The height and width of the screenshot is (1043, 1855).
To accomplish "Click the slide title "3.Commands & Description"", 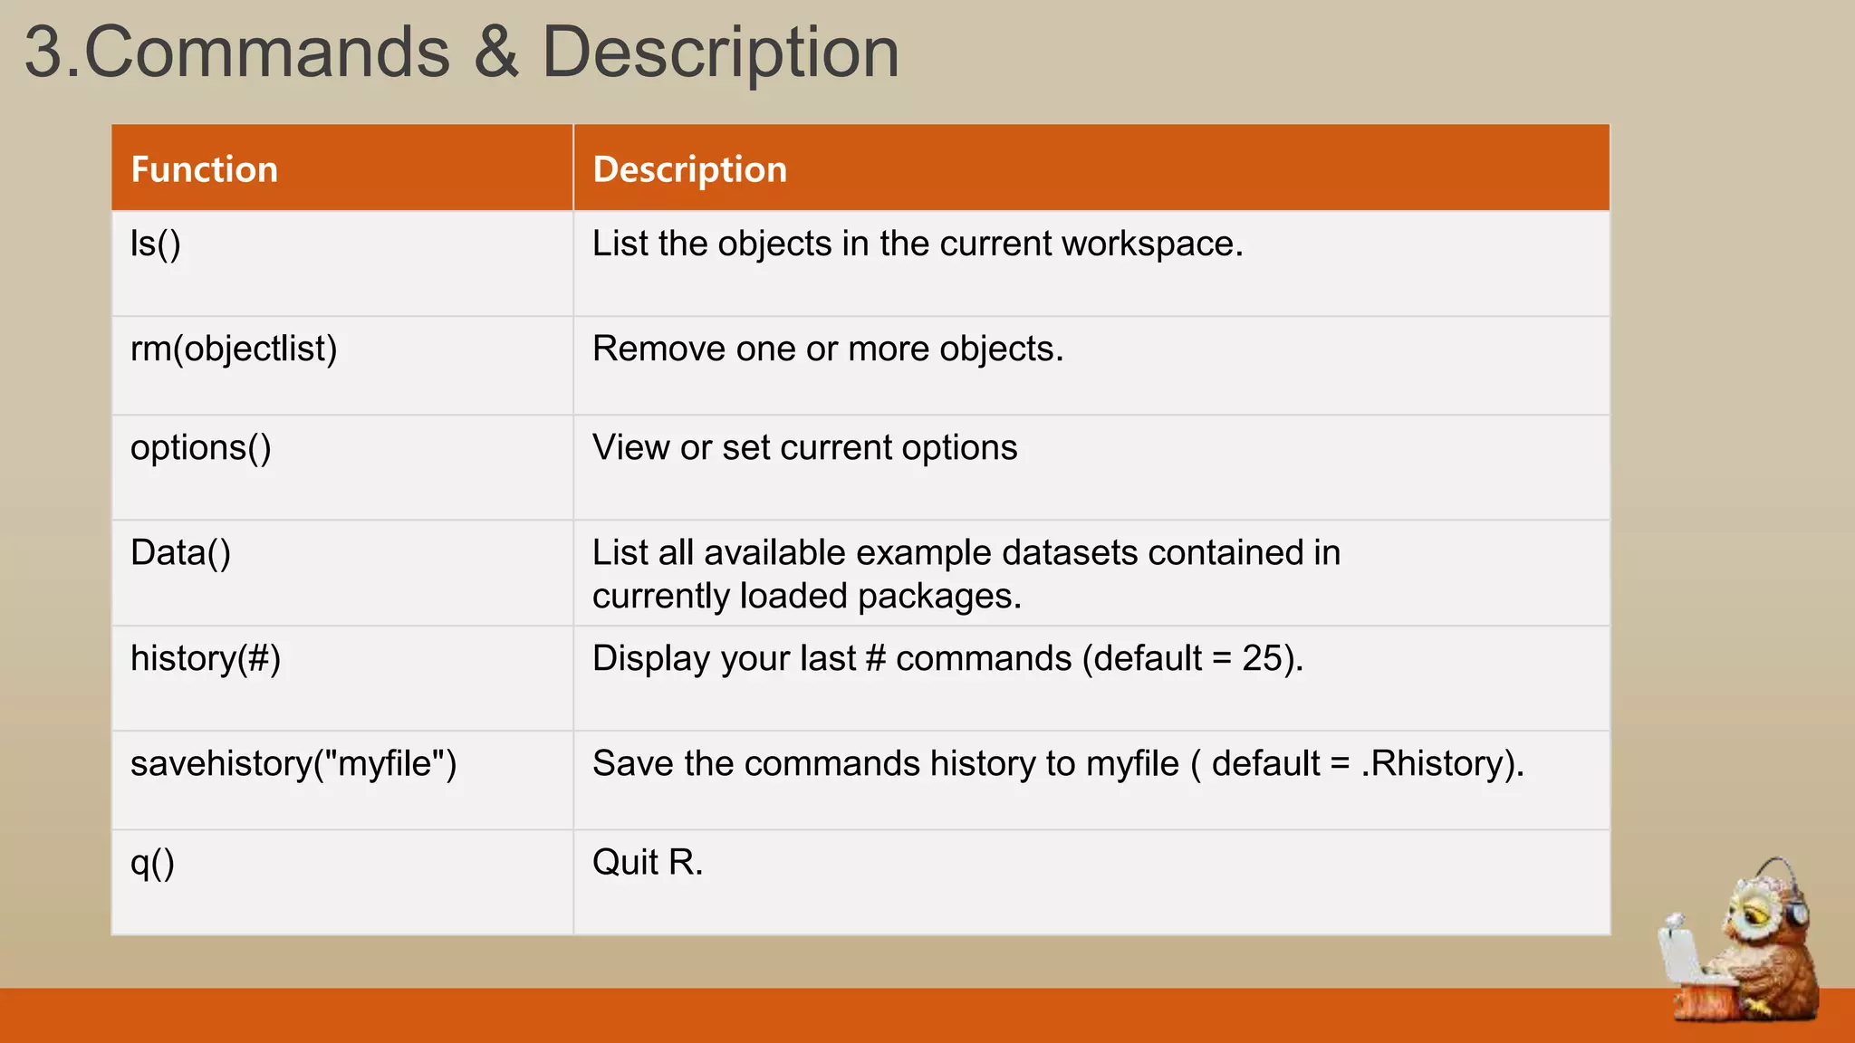I will [x=462, y=53].
